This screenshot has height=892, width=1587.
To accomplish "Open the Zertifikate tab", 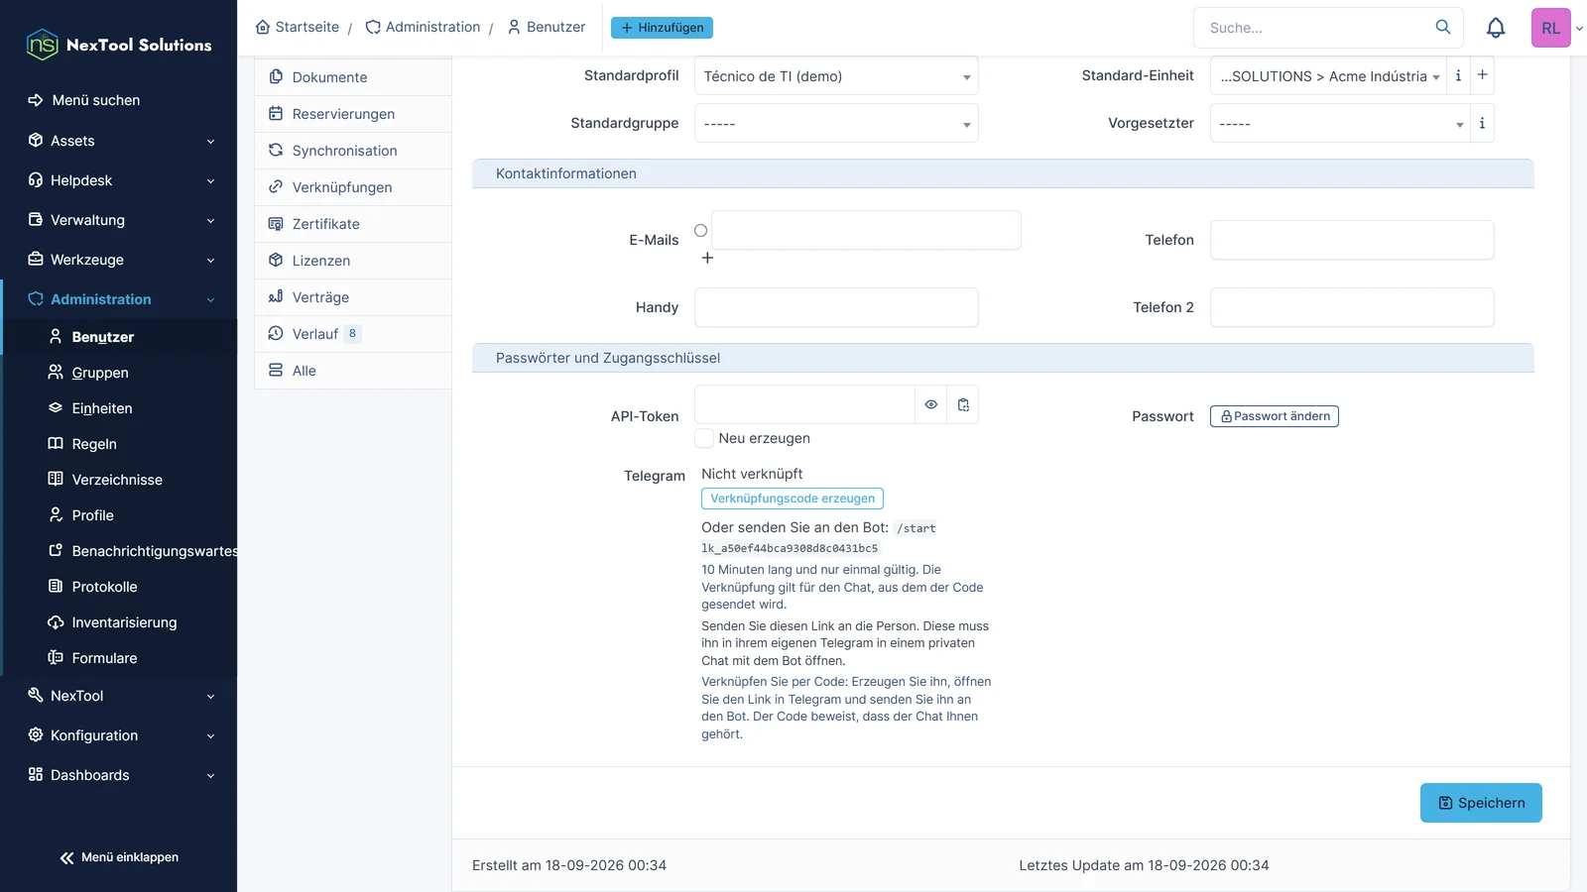I will click(x=353, y=224).
